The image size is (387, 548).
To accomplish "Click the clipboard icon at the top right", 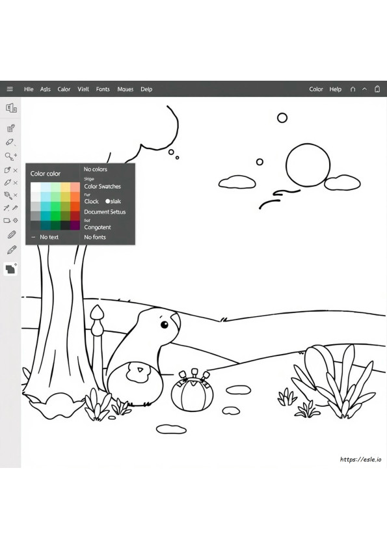I will click(x=377, y=89).
